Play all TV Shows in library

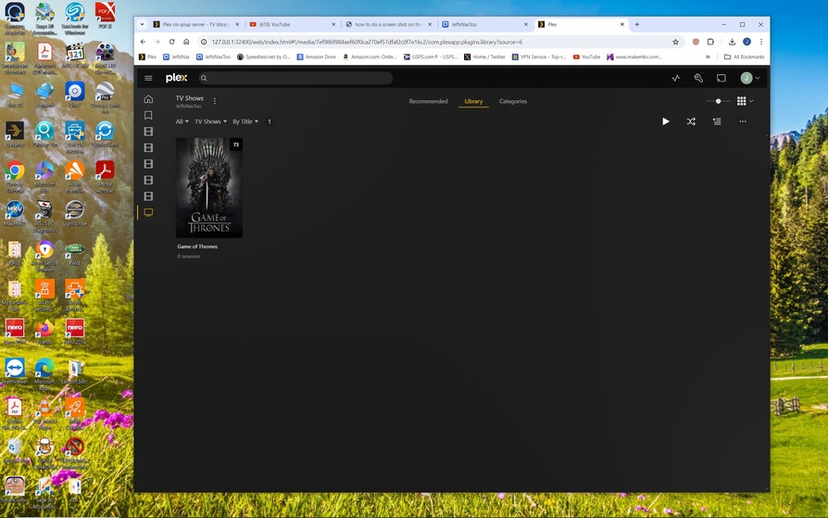click(666, 121)
